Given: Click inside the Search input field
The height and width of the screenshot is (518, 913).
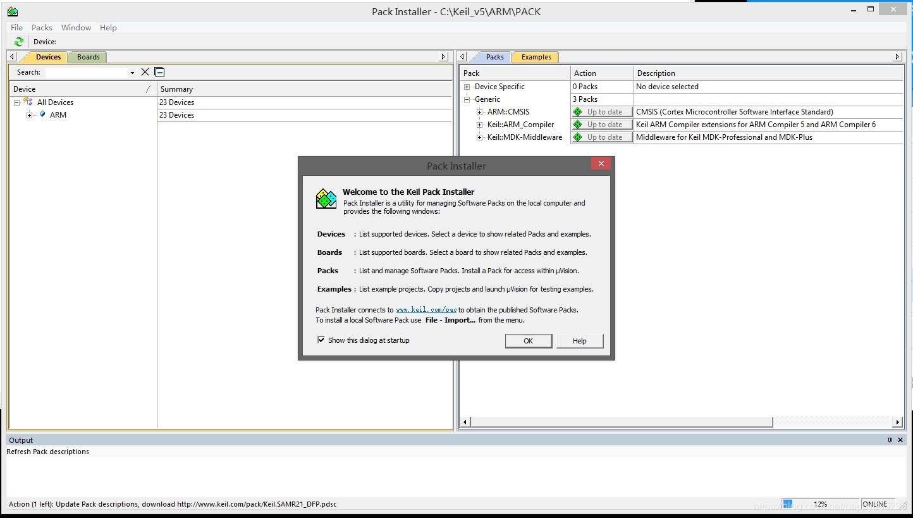Looking at the screenshot, I should click(87, 73).
